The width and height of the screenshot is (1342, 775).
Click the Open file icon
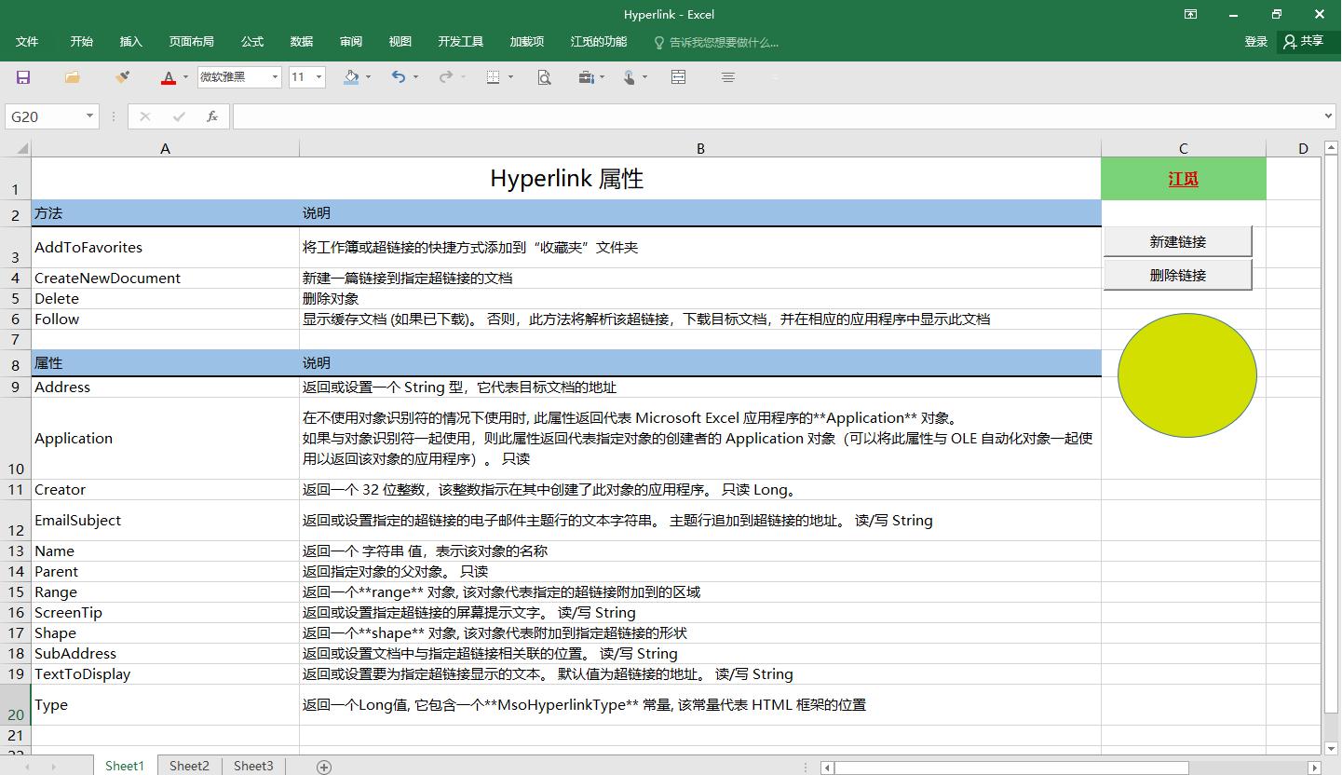coord(72,77)
